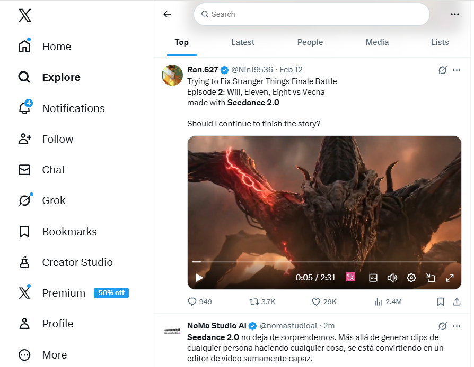
Task: Open Creator Studio
Action: (x=65, y=262)
